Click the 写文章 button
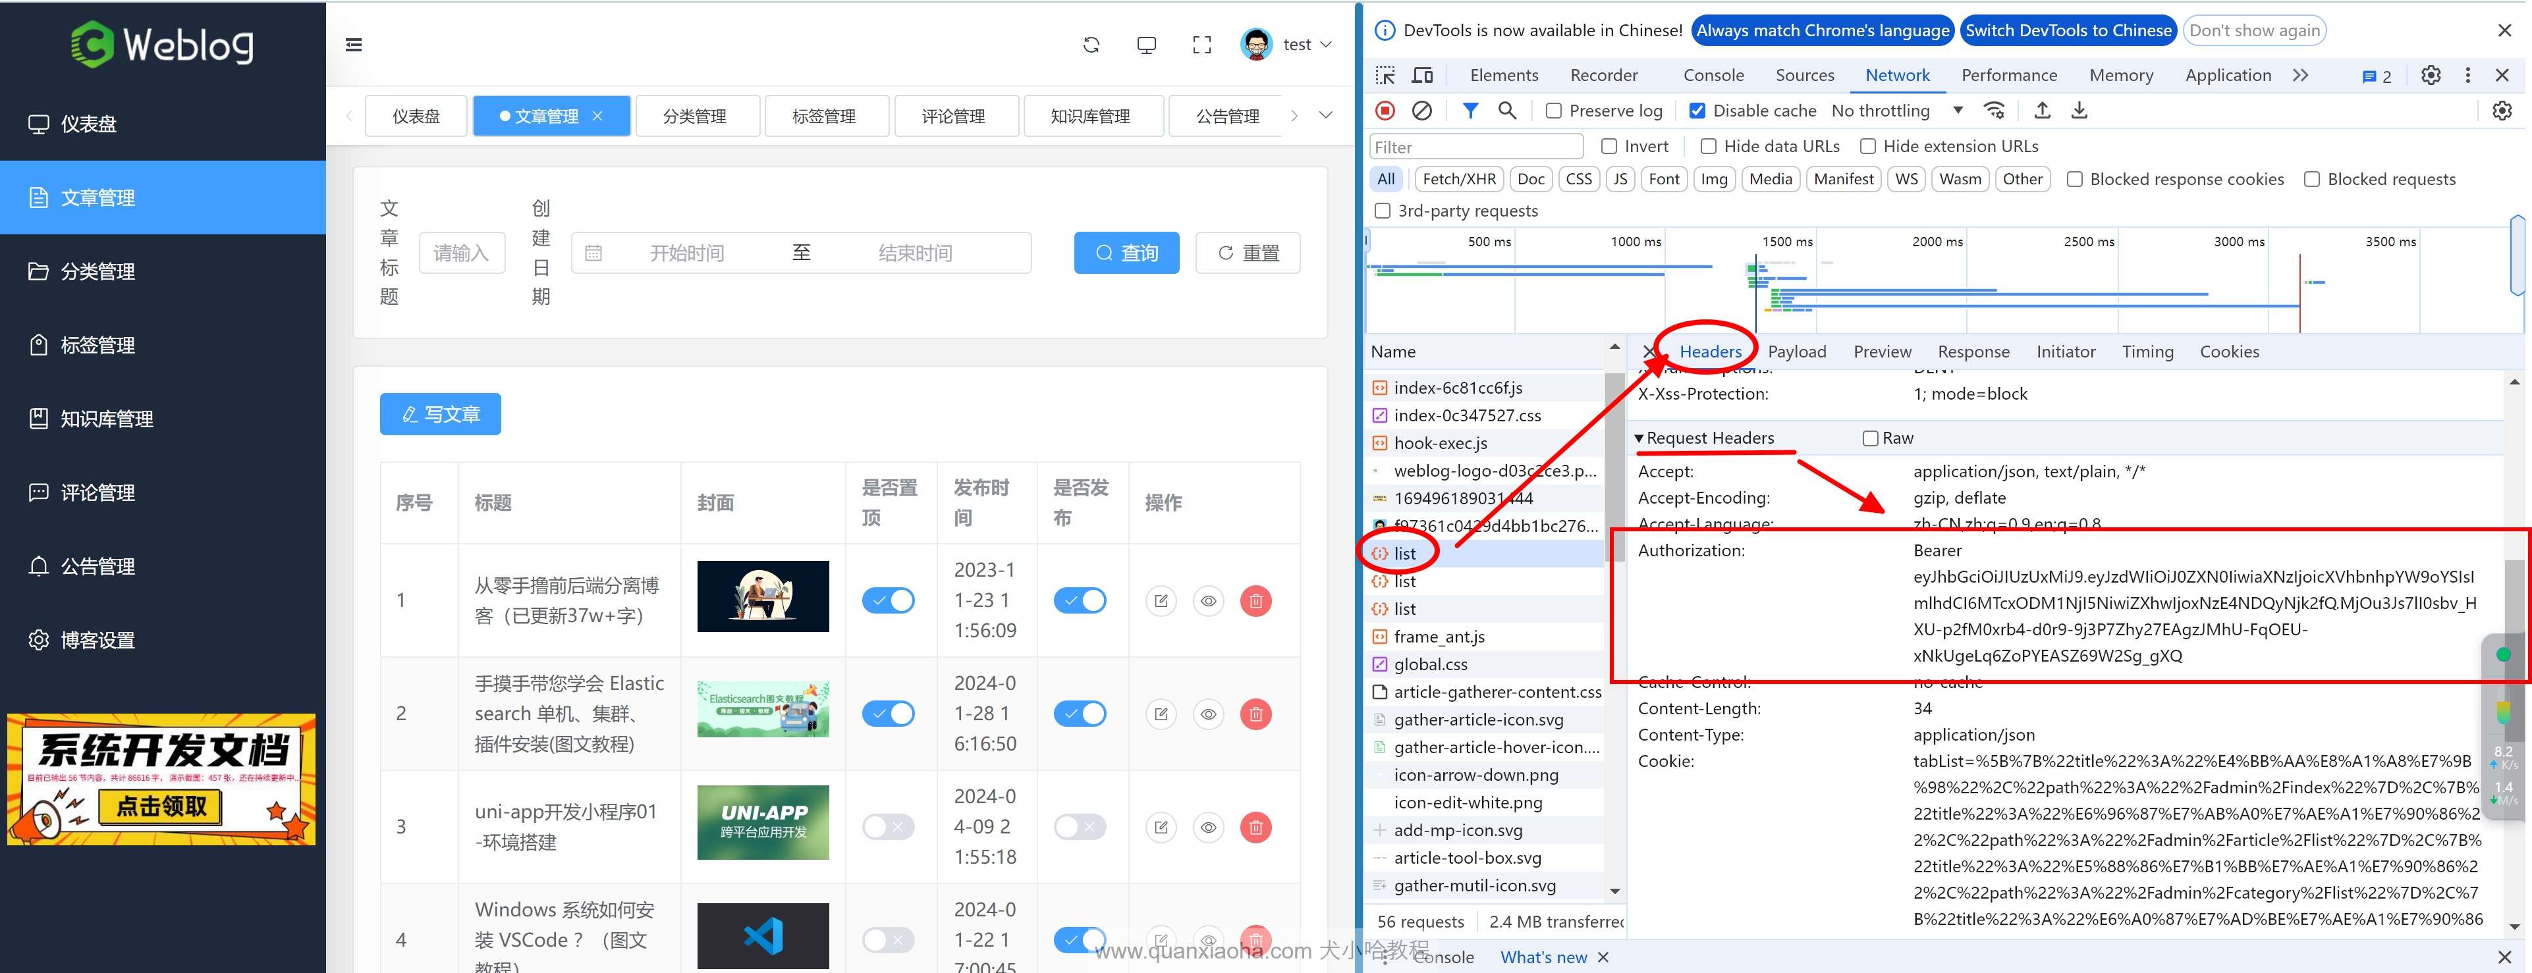The image size is (2532, 973). click(x=441, y=415)
